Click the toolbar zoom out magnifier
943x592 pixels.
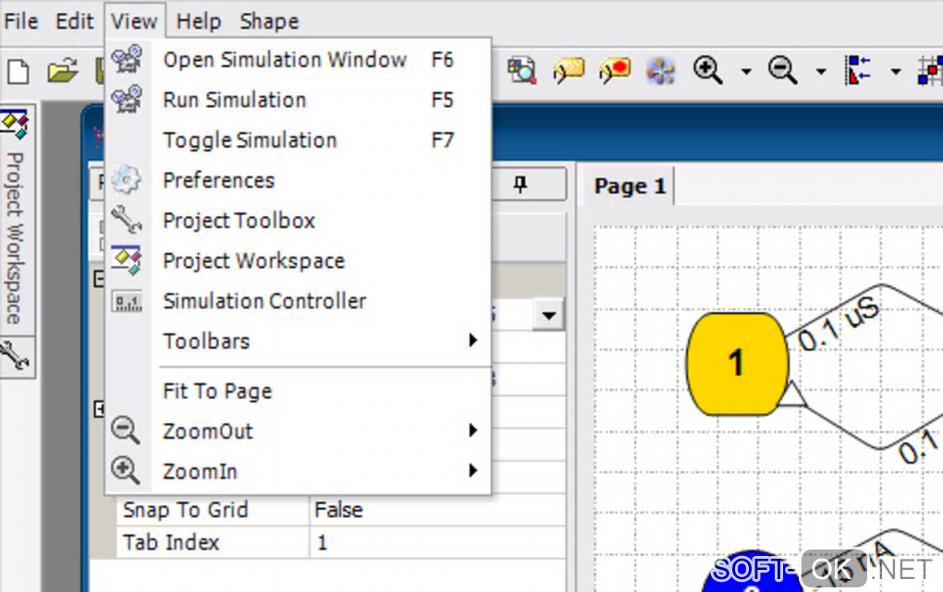point(782,70)
